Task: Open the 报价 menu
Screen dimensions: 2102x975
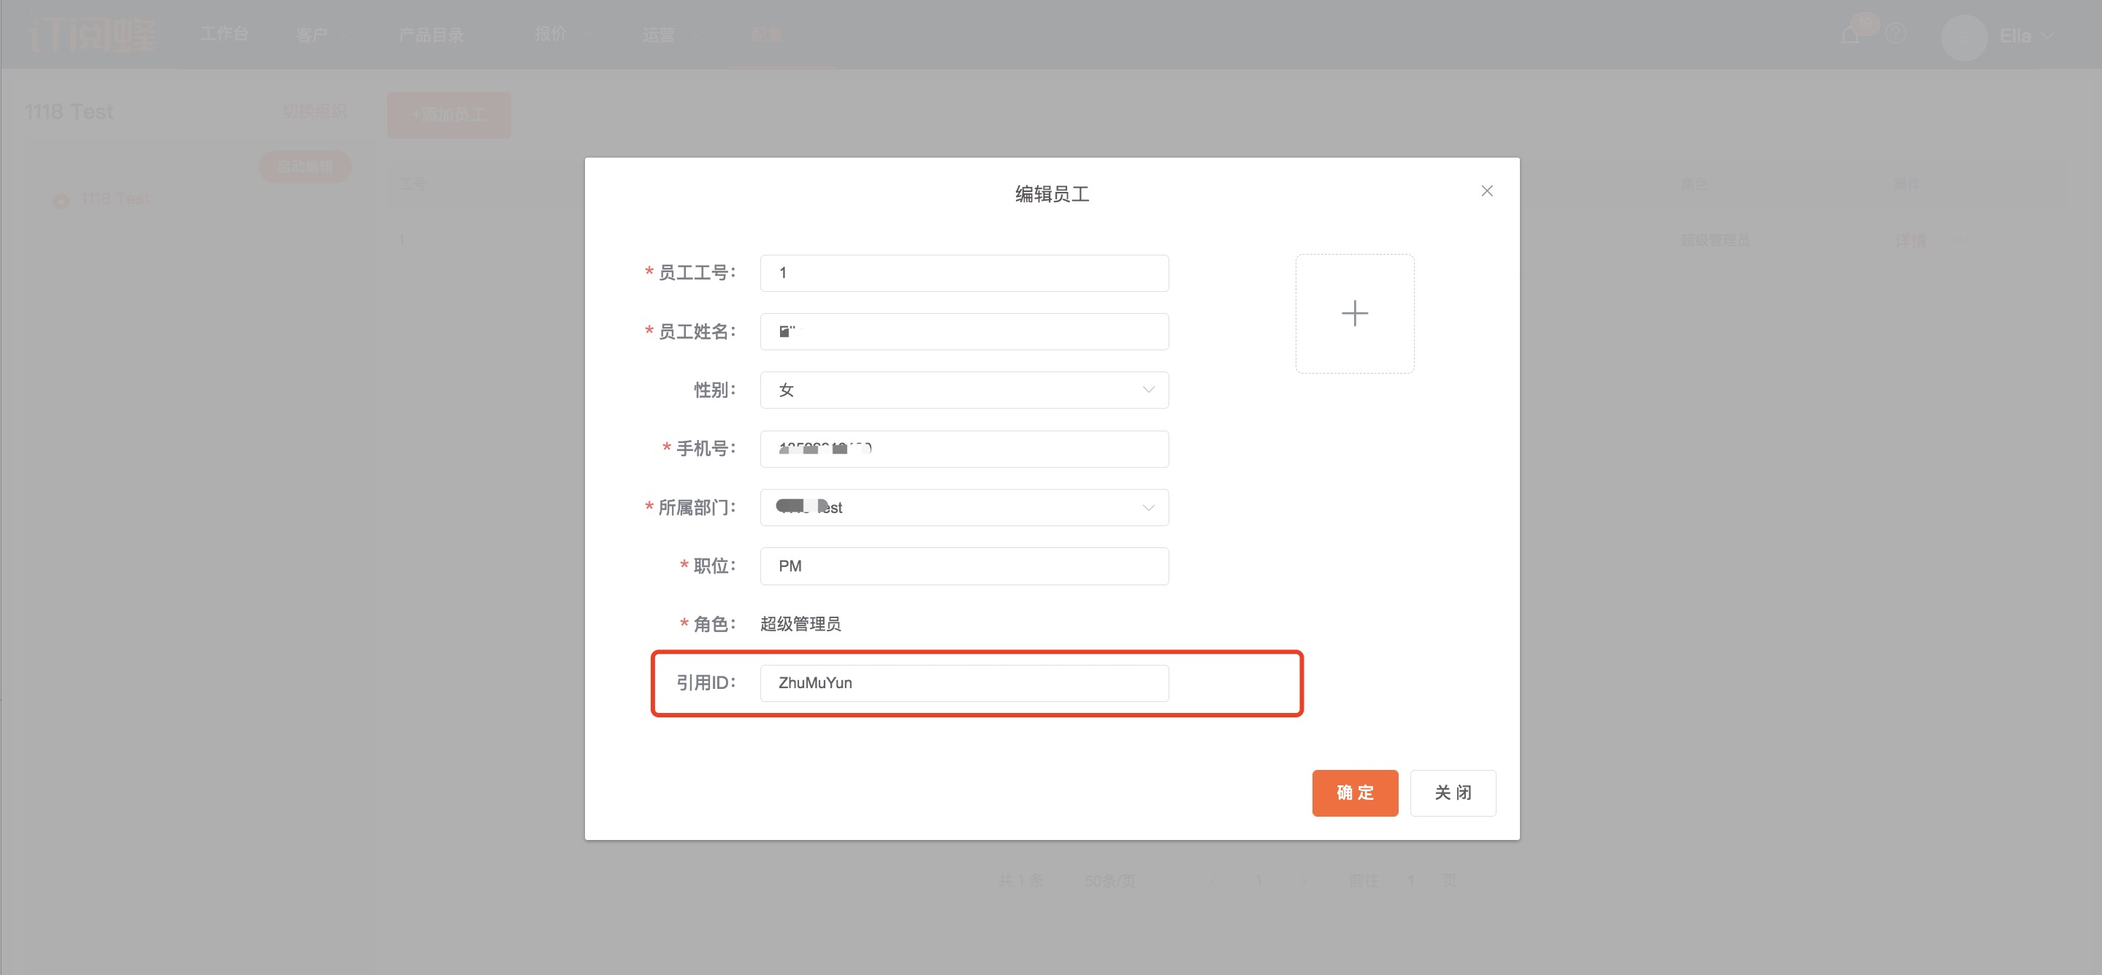Action: pos(551,34)
